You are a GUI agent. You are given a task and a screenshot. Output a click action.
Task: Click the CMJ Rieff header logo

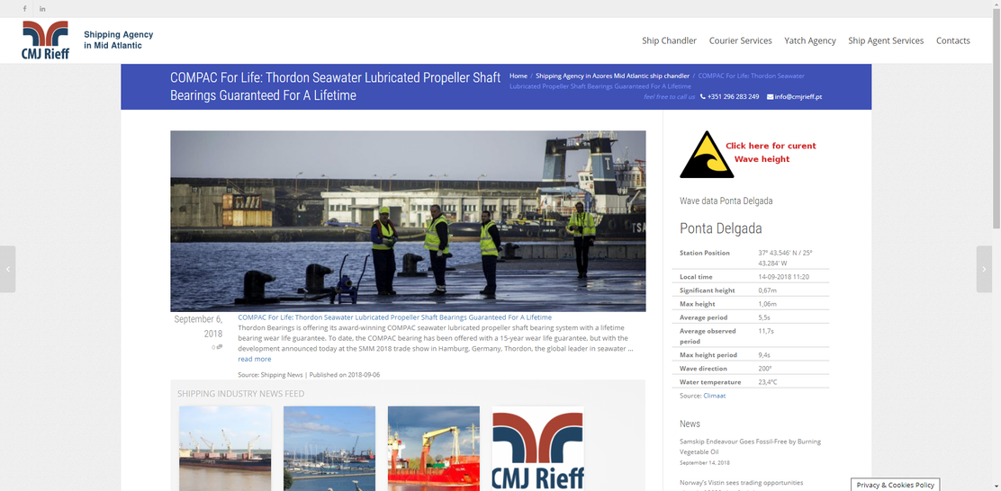(45, 40)
